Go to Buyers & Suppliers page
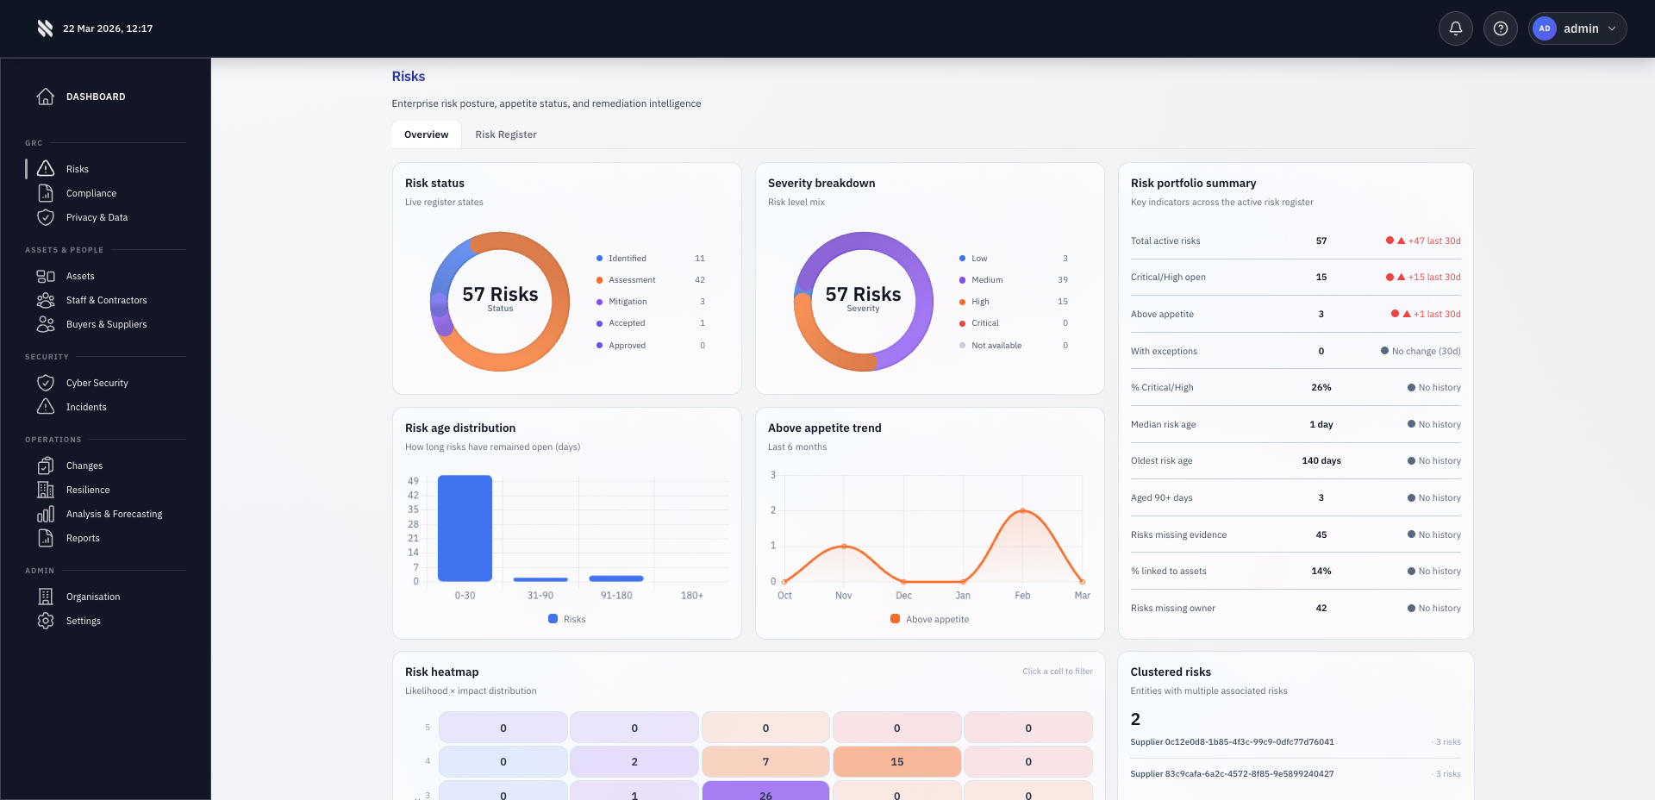This screenshot has height=800, width=1655. click(x=106, y=324)
